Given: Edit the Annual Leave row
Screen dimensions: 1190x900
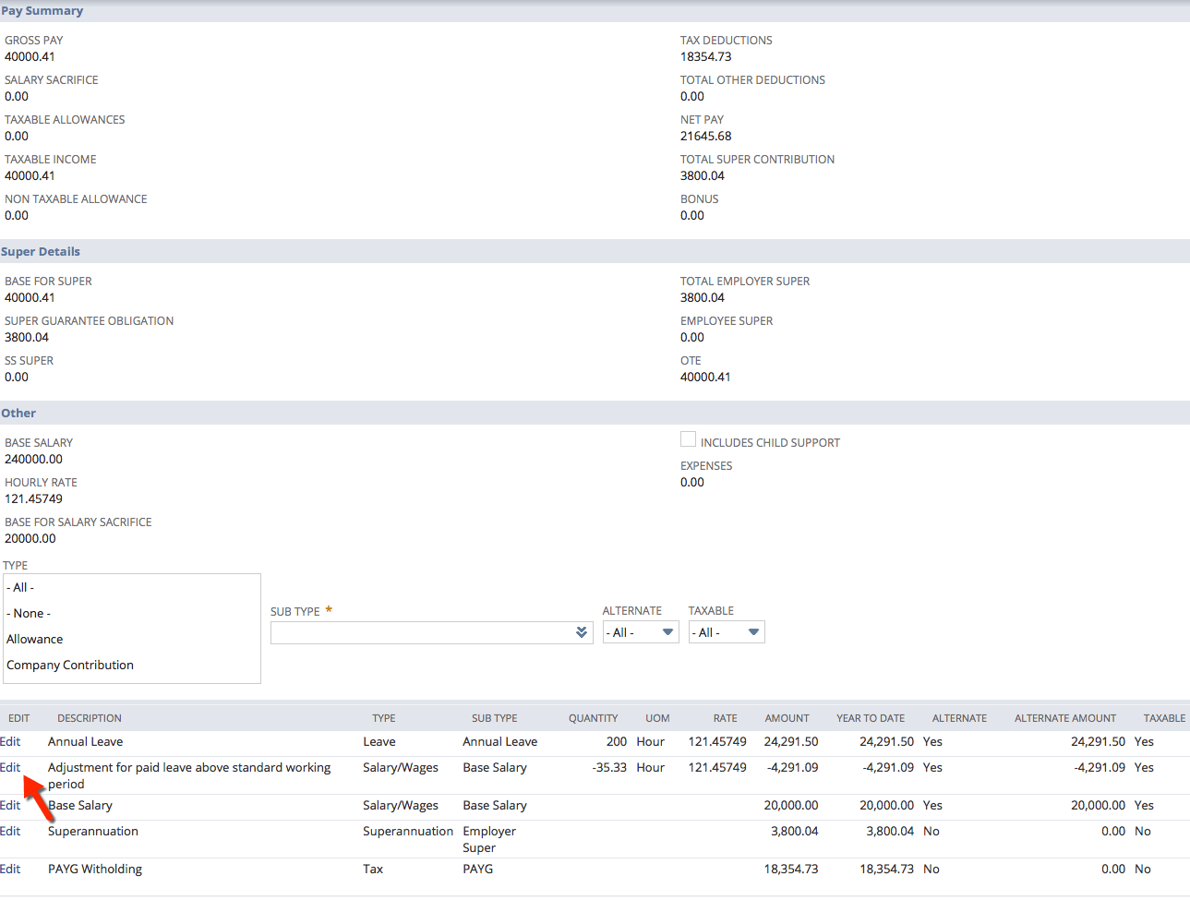Looking at the screenshot, I should coord(10,741).
